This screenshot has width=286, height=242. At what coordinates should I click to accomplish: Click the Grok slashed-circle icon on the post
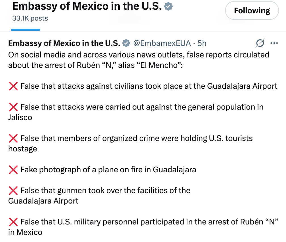260,43
